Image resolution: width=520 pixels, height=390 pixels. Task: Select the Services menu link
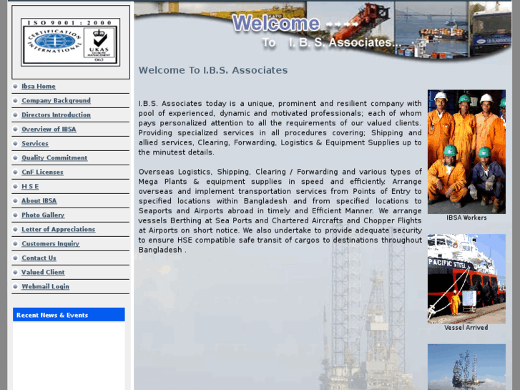[35, 143]
